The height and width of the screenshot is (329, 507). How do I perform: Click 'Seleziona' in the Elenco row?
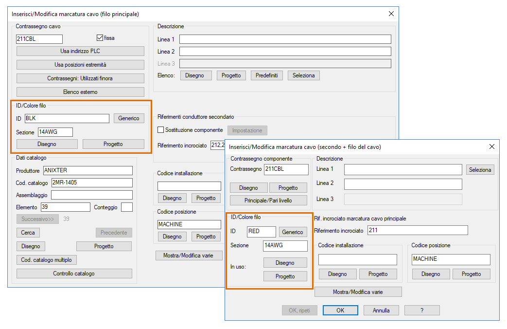[304, 75]
